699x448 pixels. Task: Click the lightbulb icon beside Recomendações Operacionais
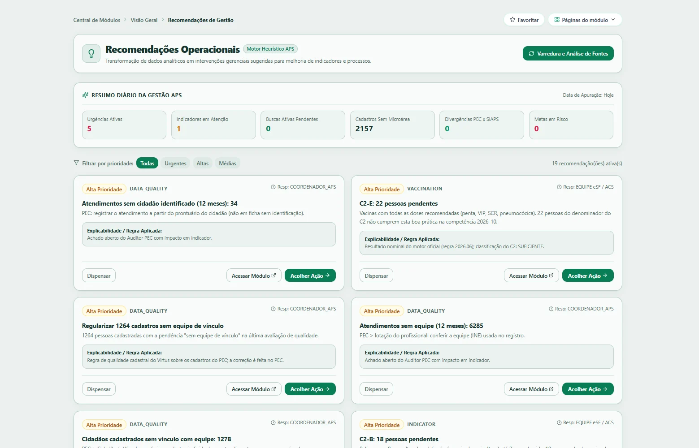pyautogui.click(x=91, y=54)
